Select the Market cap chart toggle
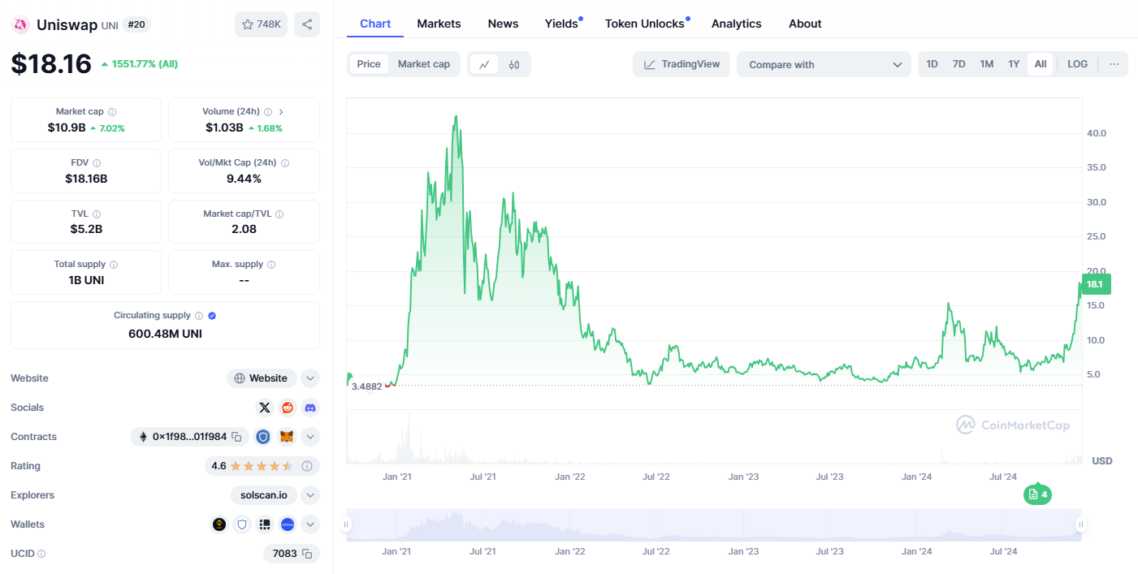Screen dimensions: 1138x574 tap(424, 64)
